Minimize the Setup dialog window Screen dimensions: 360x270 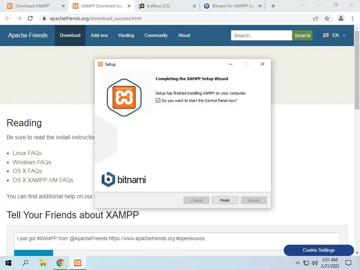point(231,64)
